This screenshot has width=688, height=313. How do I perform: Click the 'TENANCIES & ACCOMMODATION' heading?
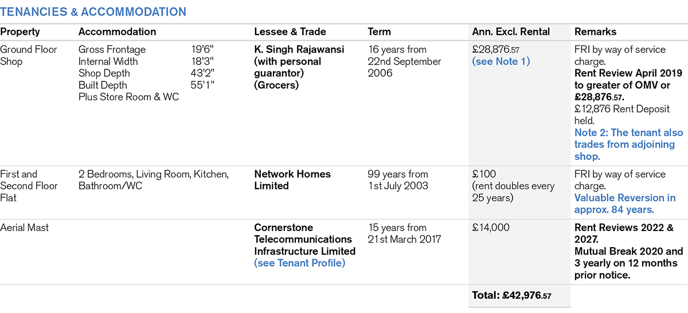(x=93, y=11)
